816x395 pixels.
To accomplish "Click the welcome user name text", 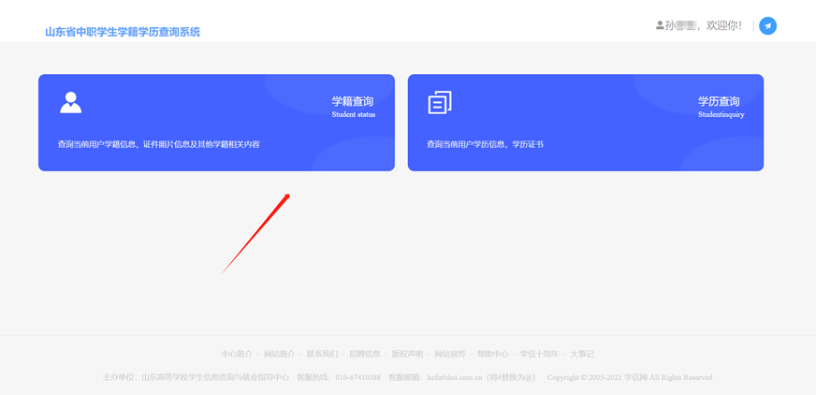I will 704,25.
